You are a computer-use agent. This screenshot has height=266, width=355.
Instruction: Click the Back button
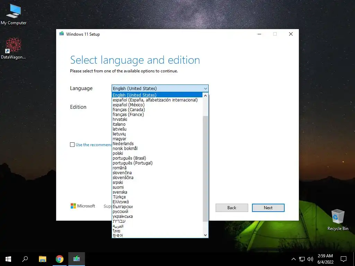(x=232, y=208)
